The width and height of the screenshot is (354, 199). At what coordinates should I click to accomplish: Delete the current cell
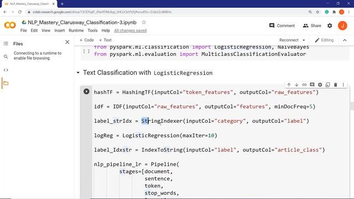tap(336, 85)
